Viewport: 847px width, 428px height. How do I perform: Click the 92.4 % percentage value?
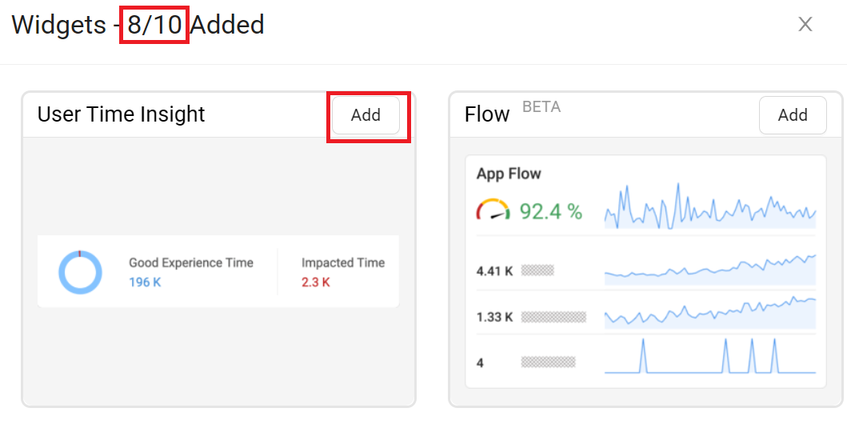[551, 211]
